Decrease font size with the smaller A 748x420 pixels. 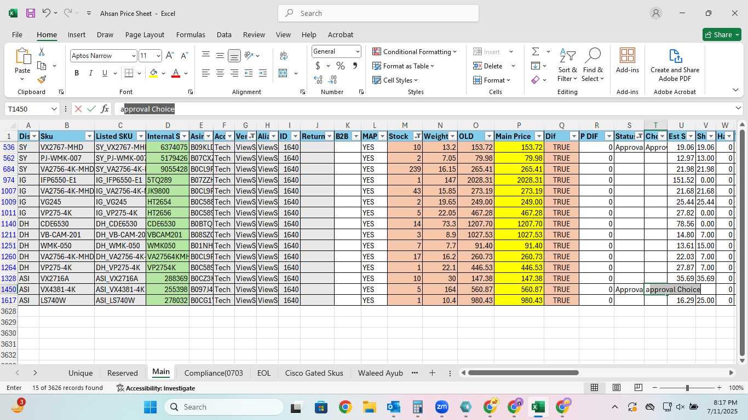point(185,56)
